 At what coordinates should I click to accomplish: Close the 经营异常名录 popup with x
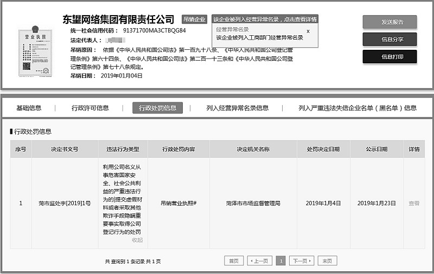point(308,31)
